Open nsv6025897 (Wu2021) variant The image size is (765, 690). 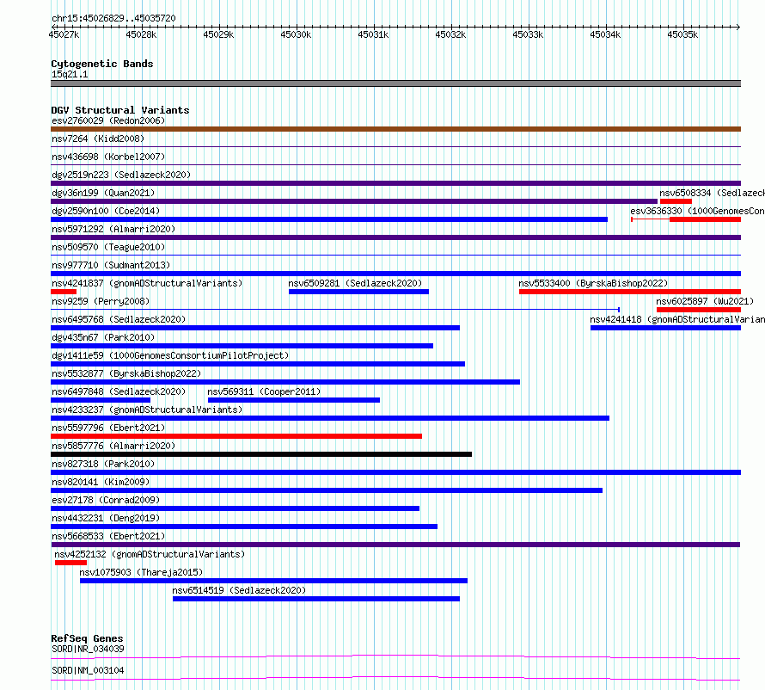click(705, 301)
